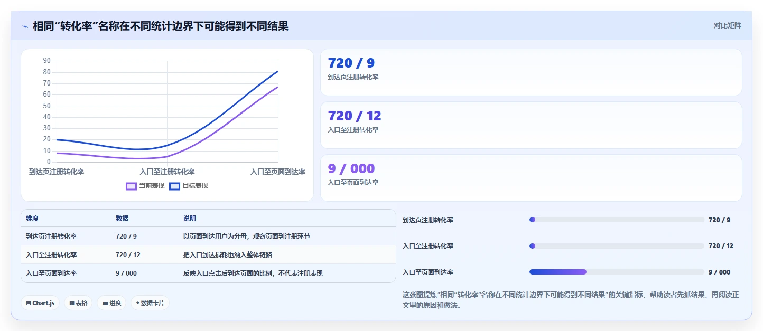Click description 把入口到达损耗也纳入整体链路
The width and height of the screenshot is (763, 331).
(228, 255)
